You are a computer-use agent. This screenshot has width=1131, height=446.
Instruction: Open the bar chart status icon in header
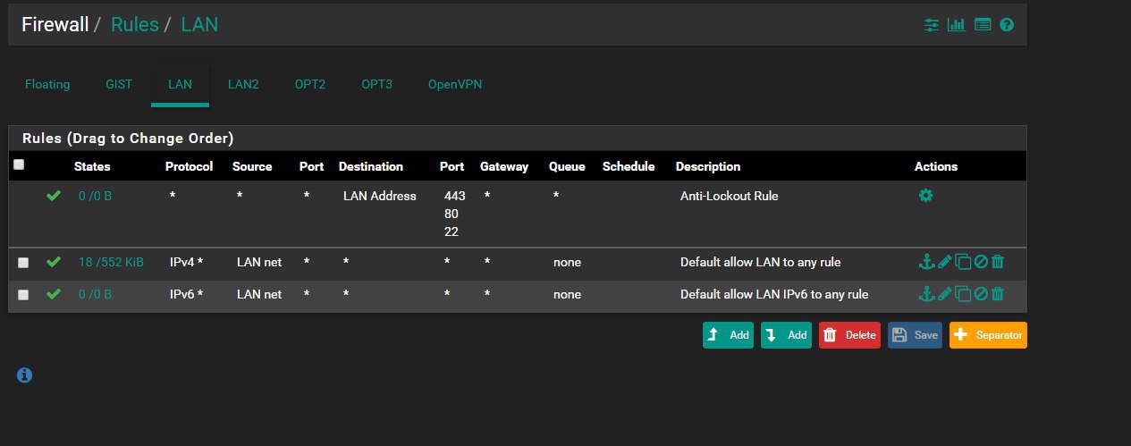point(957,25)
